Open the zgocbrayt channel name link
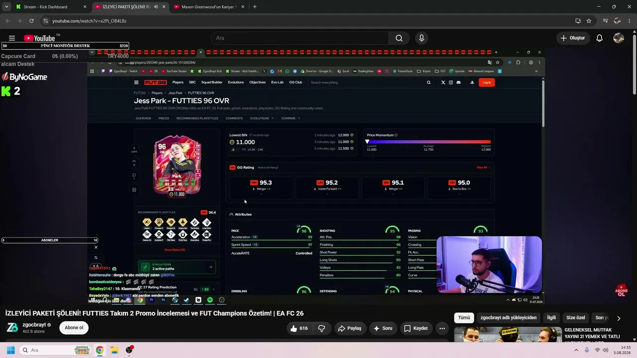The width and height of the screenshot is (637, 358). pos(34,325)
